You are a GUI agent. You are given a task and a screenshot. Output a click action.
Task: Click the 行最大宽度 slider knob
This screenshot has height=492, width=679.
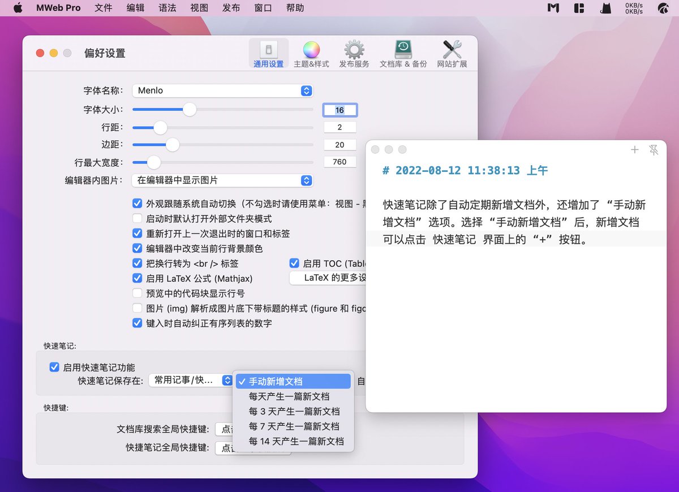tap(153, 163)
